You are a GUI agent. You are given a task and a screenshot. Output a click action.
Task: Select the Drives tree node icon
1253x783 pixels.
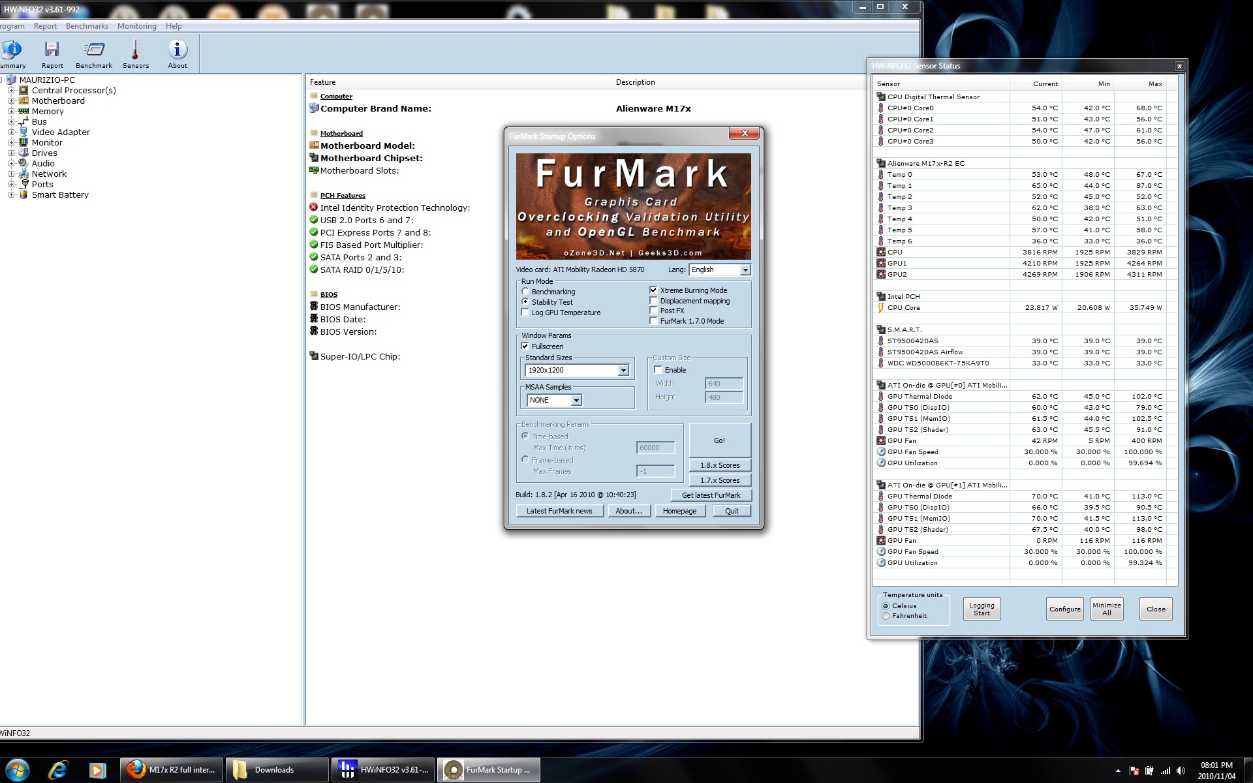(x=23, y=153)
